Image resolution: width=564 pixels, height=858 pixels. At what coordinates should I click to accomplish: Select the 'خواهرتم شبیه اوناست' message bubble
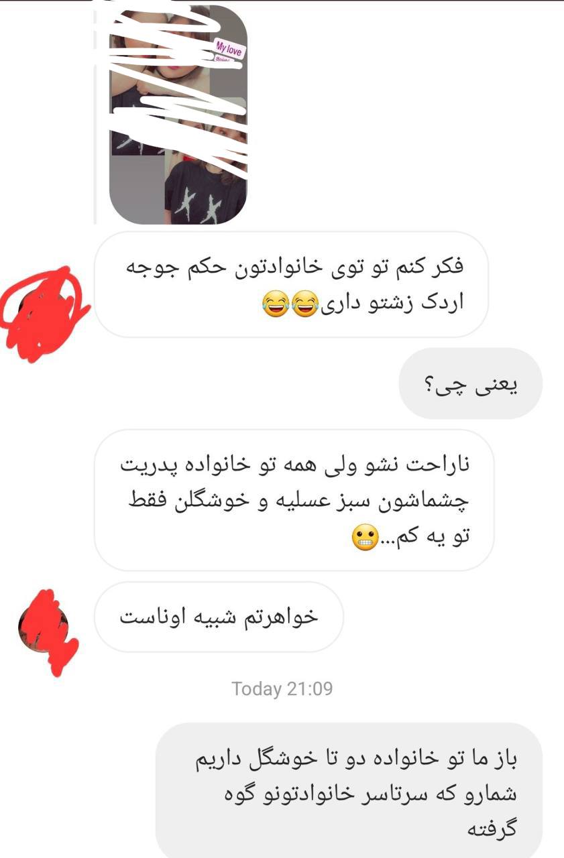click(x=219, y=617)
